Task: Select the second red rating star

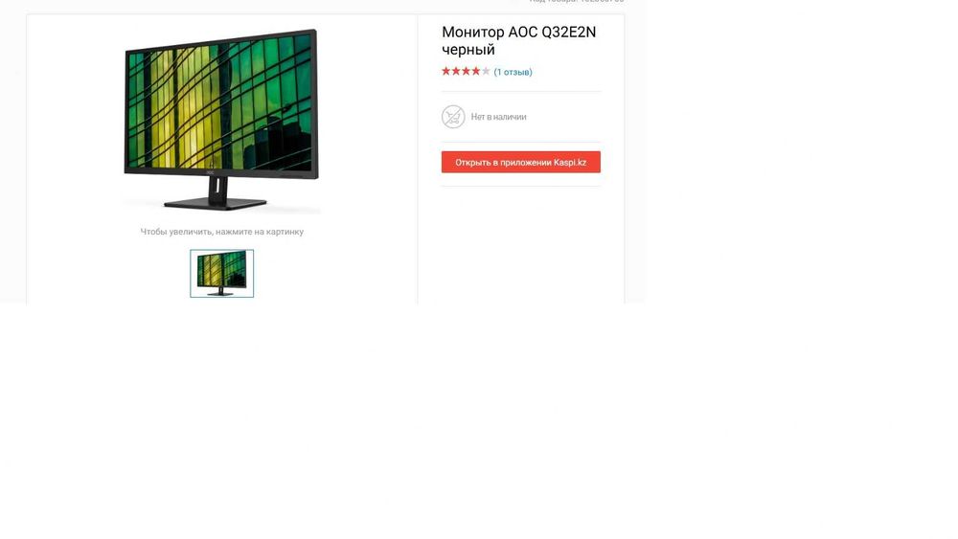Action: [x=456, y=72]
